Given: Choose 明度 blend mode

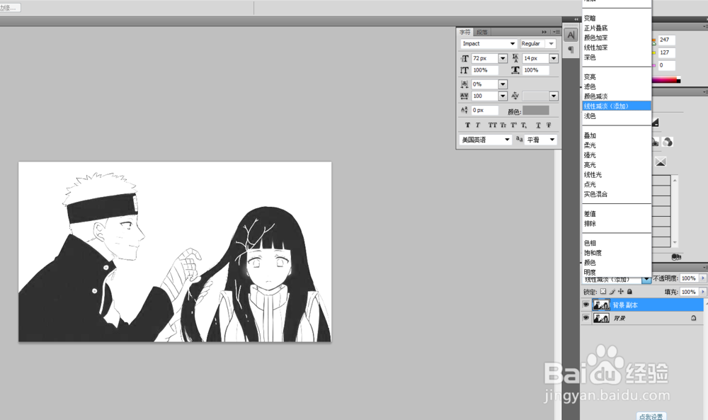Looking at the screenshot, I should click(x=590, y=272).
